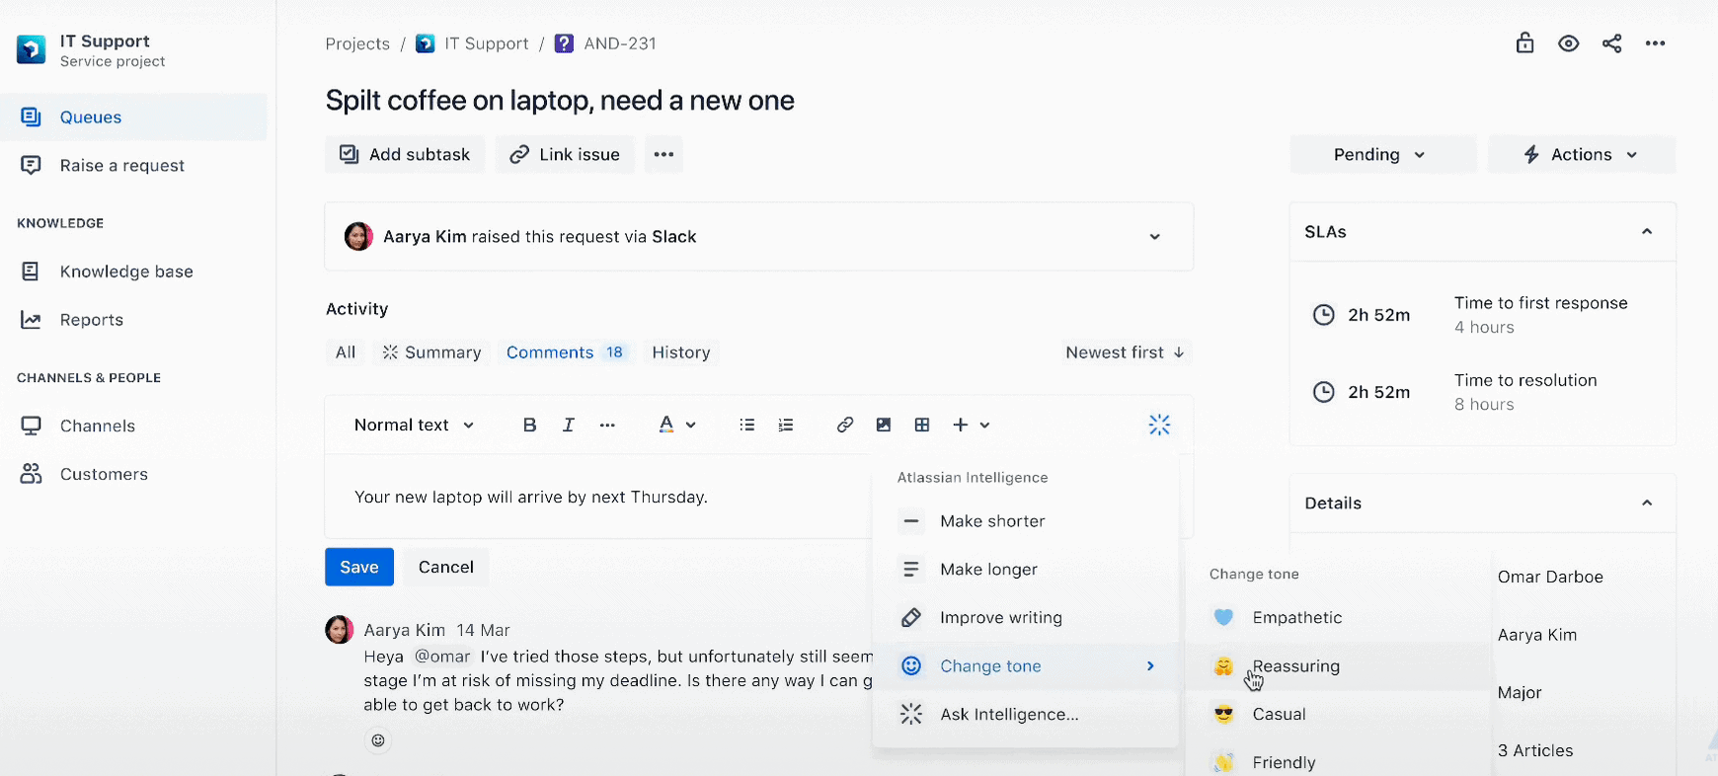
Task: Open the insert plus dropdown
Action: coord(971,425)
